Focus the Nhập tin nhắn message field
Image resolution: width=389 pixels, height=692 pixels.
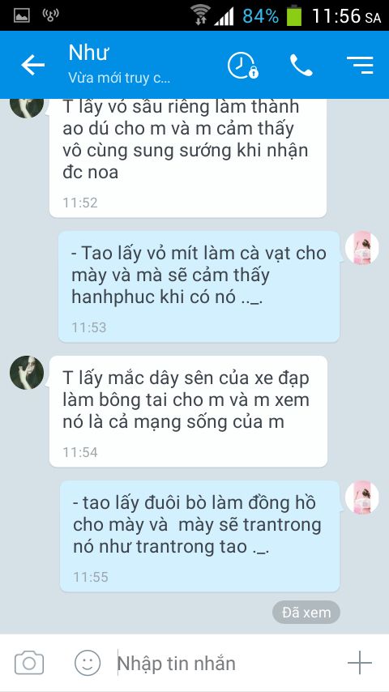click(225, 664)
